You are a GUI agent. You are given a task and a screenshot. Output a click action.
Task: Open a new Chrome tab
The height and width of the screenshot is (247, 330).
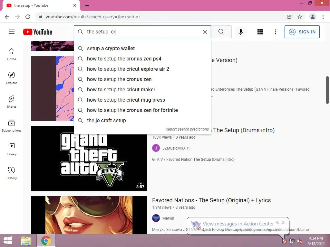click(x=87, y=5)
